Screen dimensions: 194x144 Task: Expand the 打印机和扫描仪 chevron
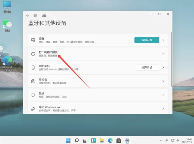point(163,54)
